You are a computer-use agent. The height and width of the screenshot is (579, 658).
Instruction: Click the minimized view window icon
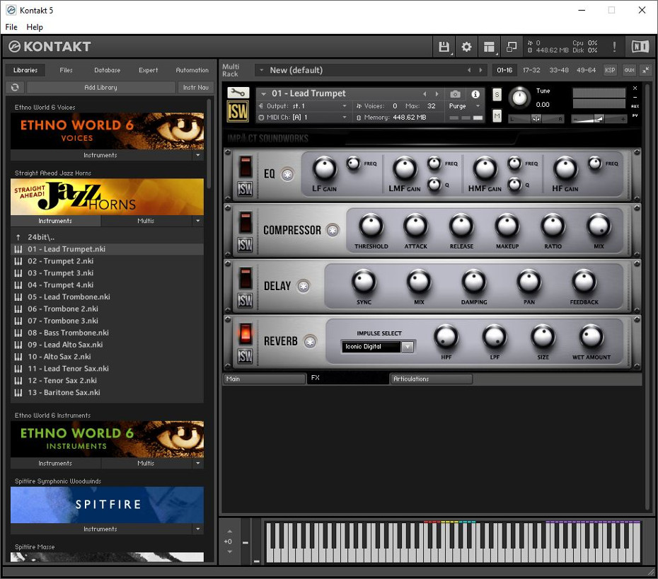[512, 47]
